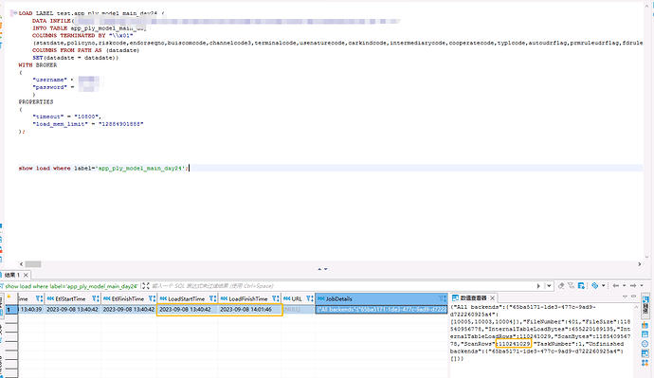Click the EtlFinishTime column header
Viewport: 654px width, 378px height.
tap(129, 298)
